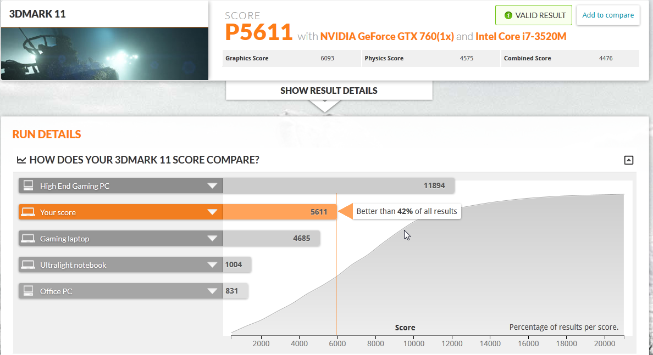The width and height of the screenshot is (653, 355).
Task: Click desktop icon in High End Gaming PC row
Action: coord(29,185)
